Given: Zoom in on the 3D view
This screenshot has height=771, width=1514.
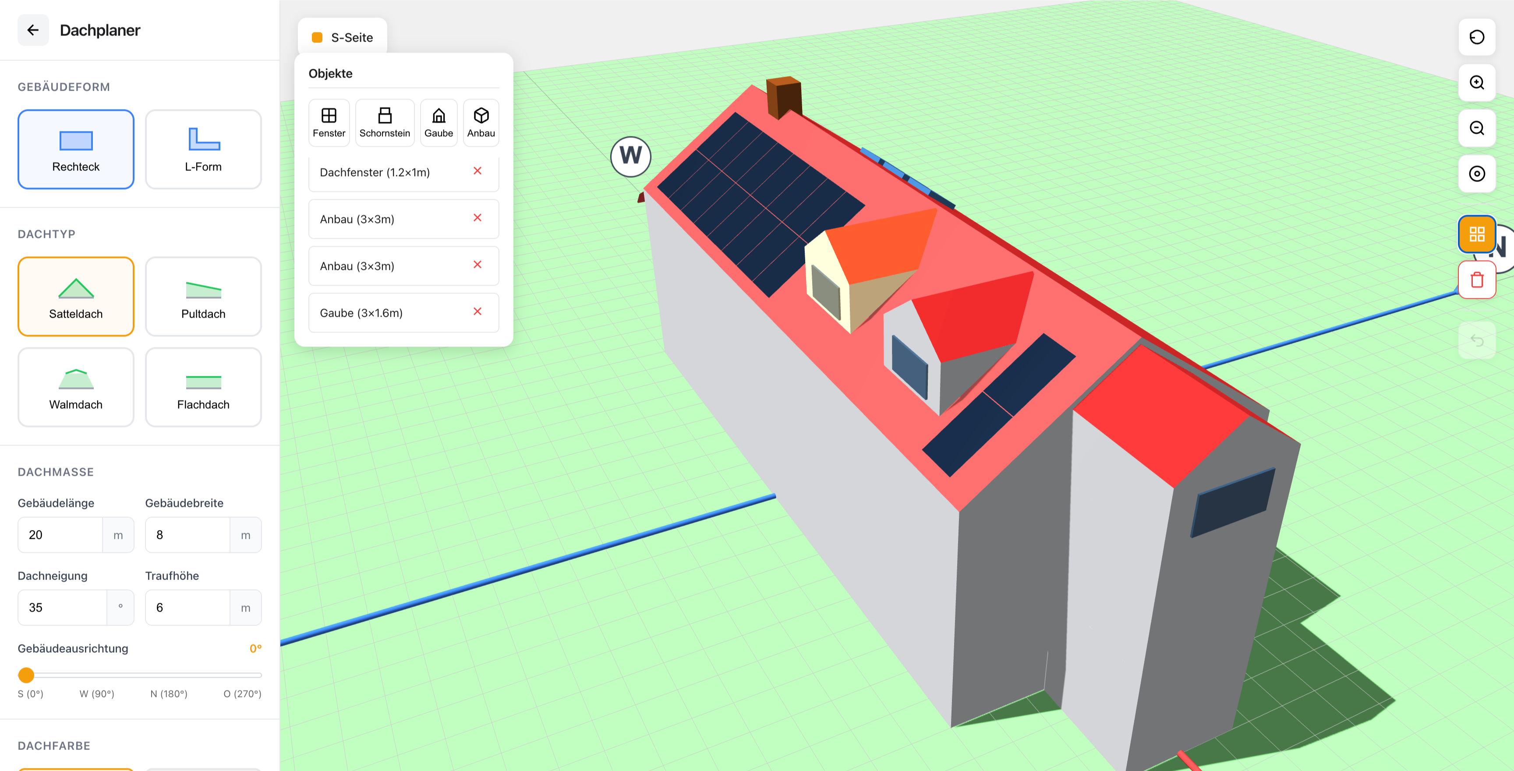Looking at the screenshot, I should pyautogui.click(x=1476, y=83).
